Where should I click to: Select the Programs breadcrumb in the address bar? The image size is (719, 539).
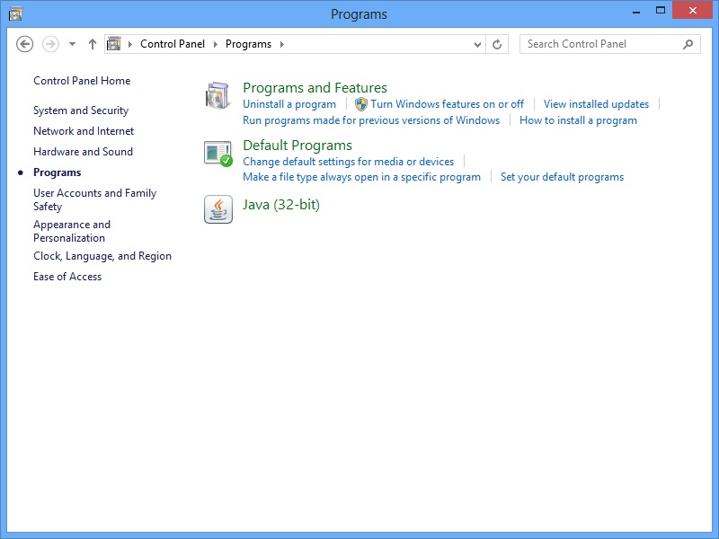click(x=248, y=43)
